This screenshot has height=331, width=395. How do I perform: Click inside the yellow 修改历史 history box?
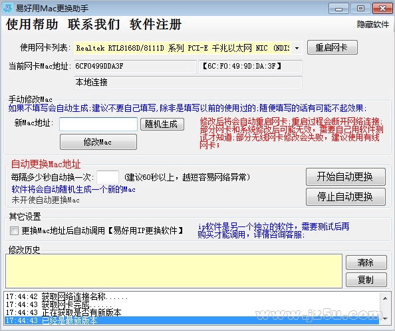[174, 271]
